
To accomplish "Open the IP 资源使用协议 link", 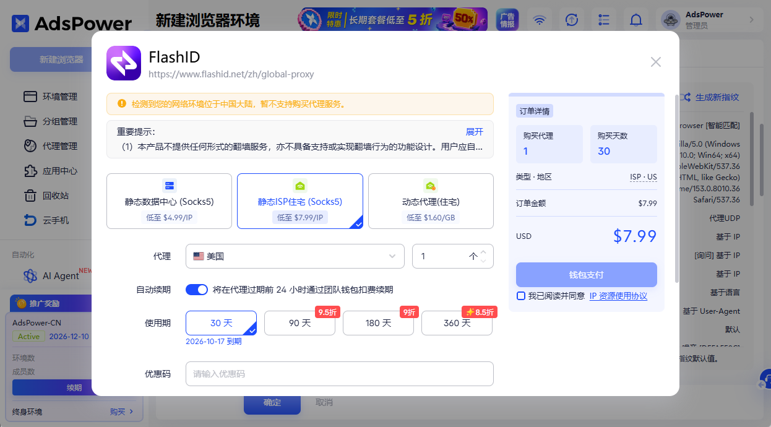I will pos(618,296).
